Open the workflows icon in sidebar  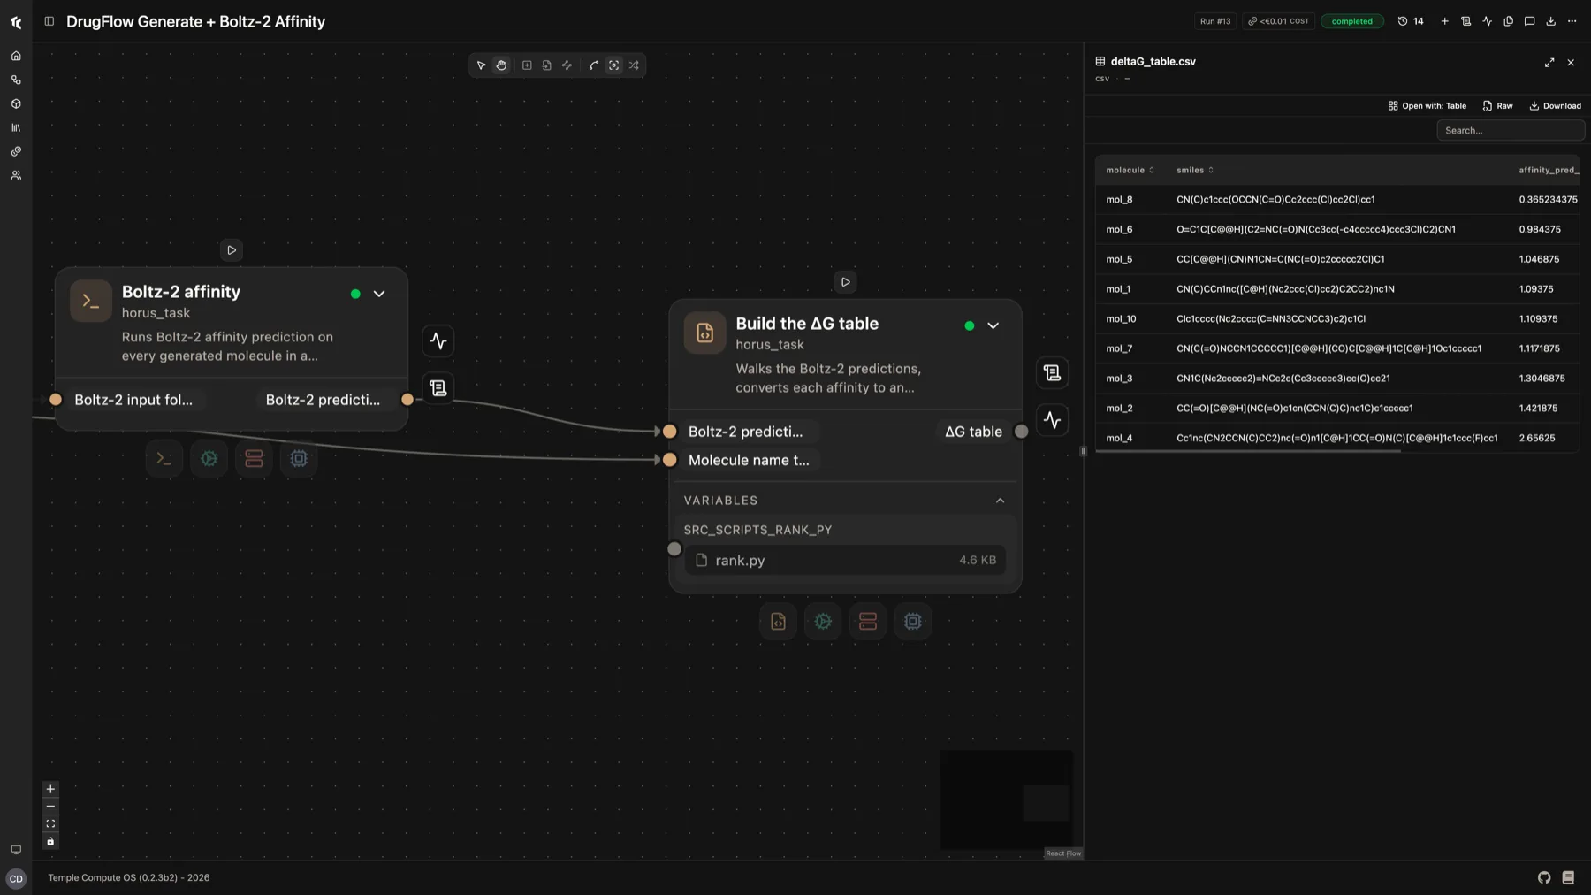pos(16,80)
